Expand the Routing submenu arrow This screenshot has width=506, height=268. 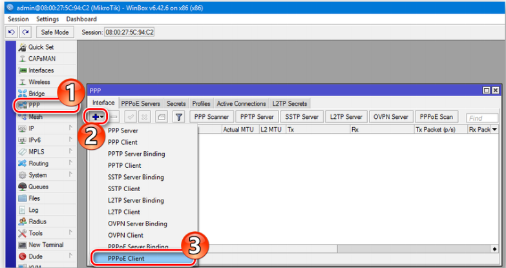point(70,163)
